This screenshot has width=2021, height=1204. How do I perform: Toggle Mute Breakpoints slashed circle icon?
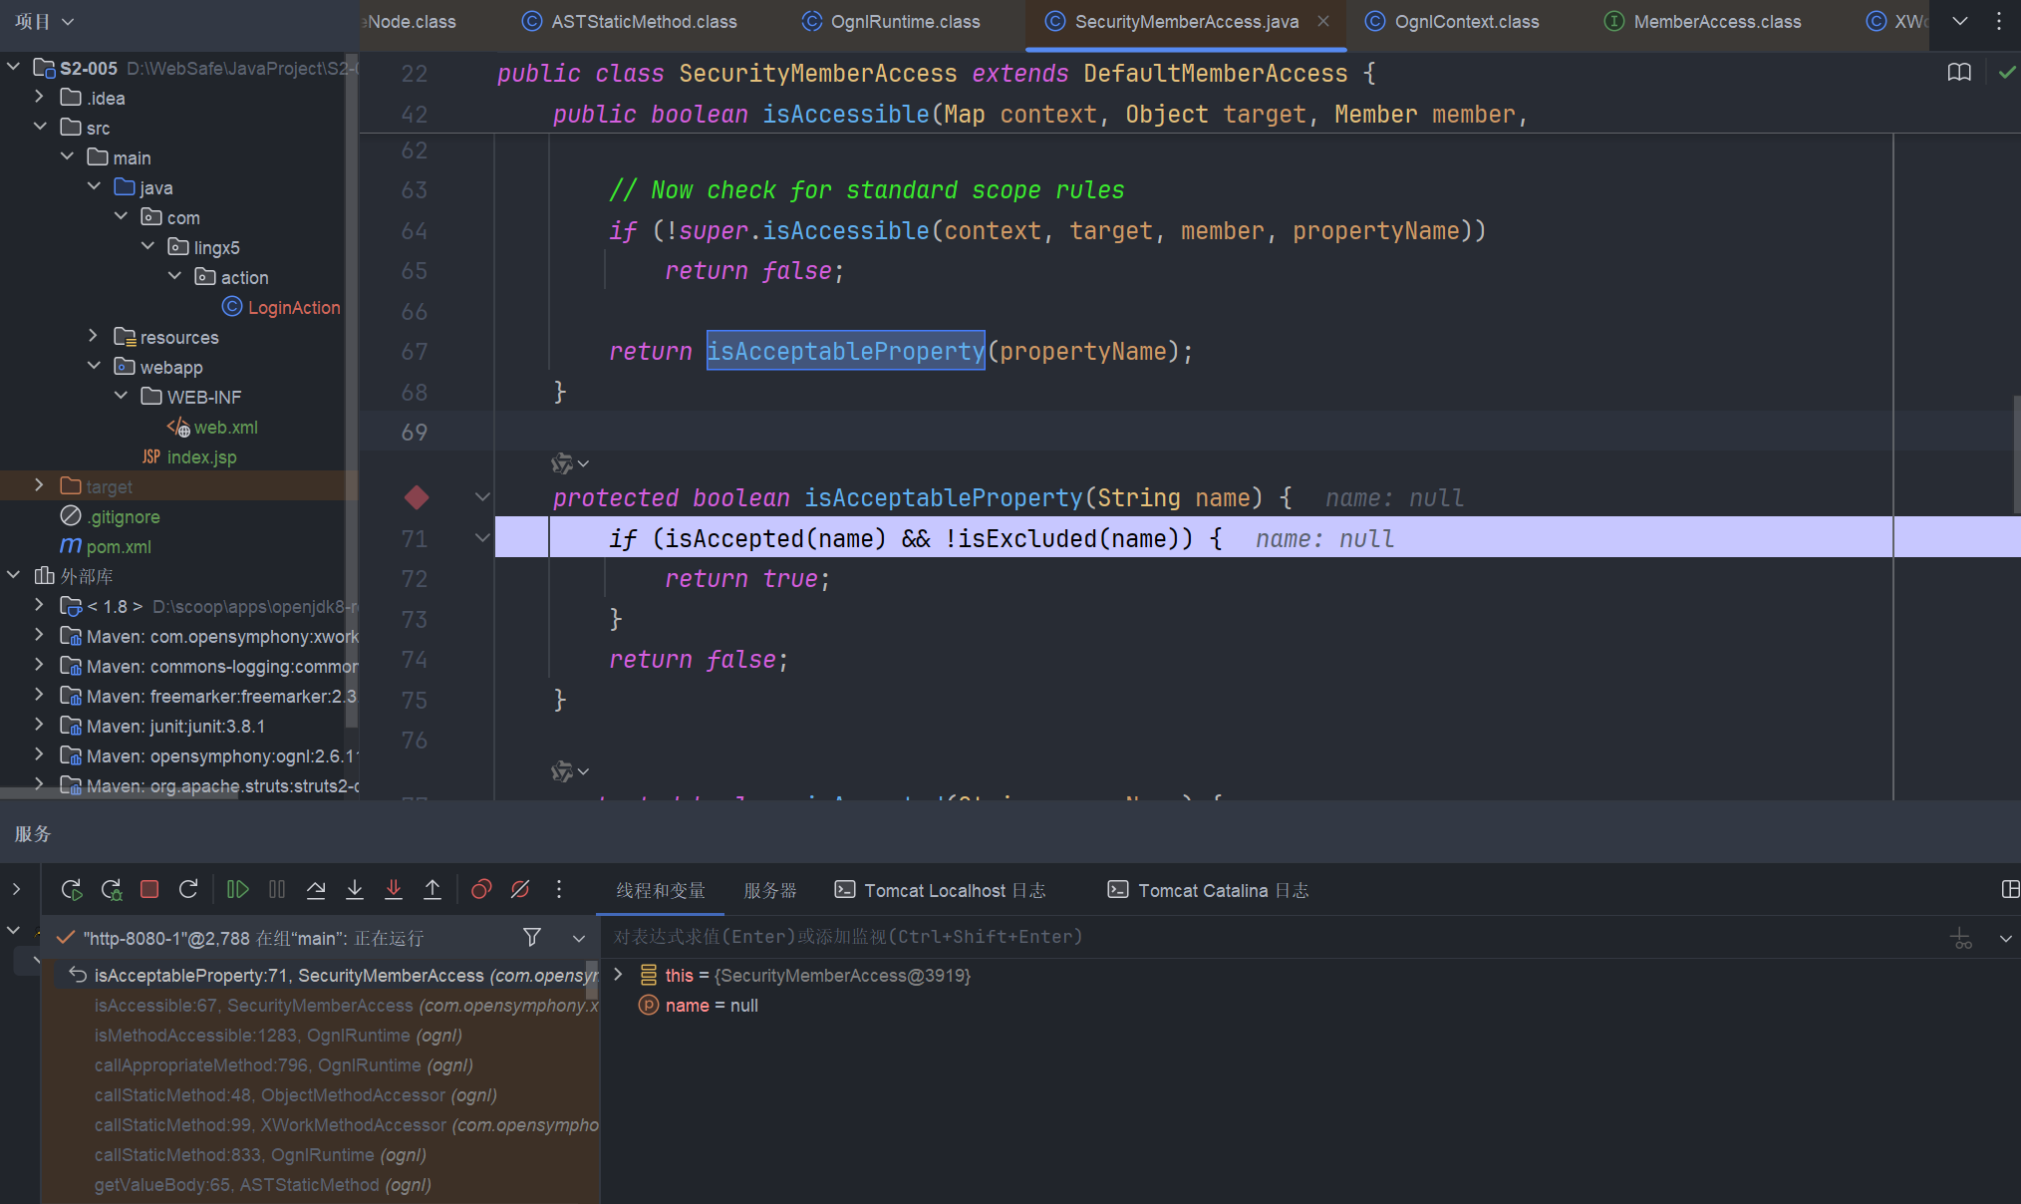coord(520,890)
